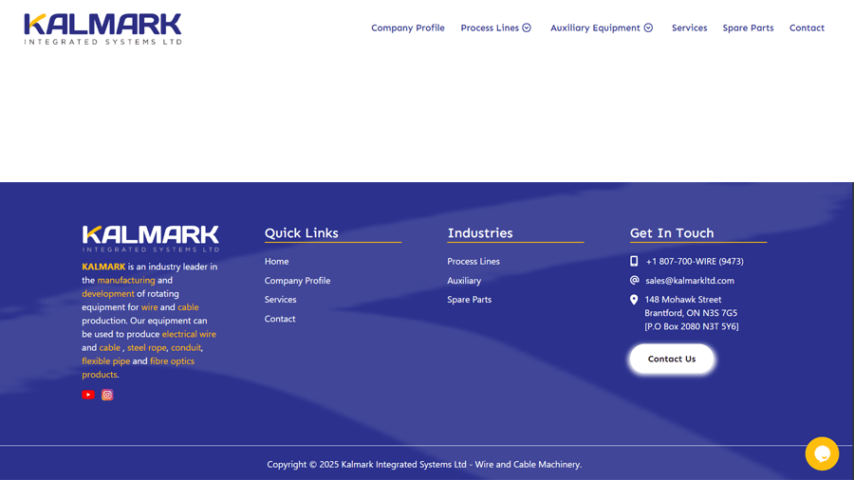Expand the Process Lines dropdown arrow
Viewport: 854px width, 480px height.
(x=527, y=28)
